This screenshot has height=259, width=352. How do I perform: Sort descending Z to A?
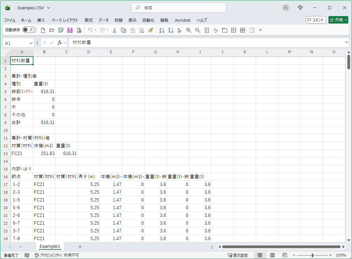tap(171, 30)
